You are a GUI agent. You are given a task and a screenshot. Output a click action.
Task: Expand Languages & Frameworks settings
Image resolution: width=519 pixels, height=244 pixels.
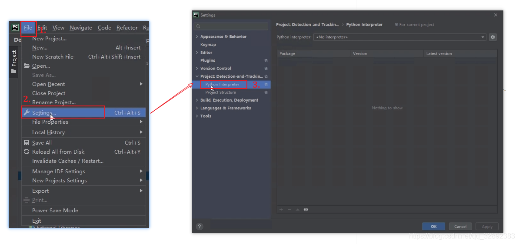[197, 108]
